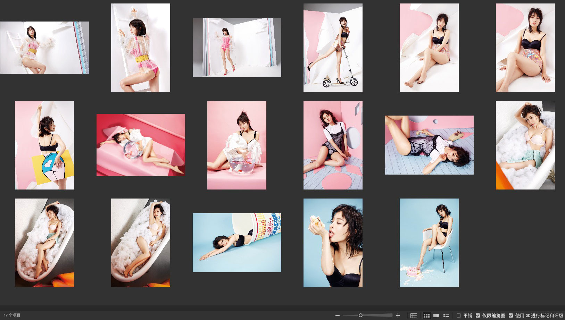Select the portrait photo of woman sitting behind fishbowl

[237, 145]
